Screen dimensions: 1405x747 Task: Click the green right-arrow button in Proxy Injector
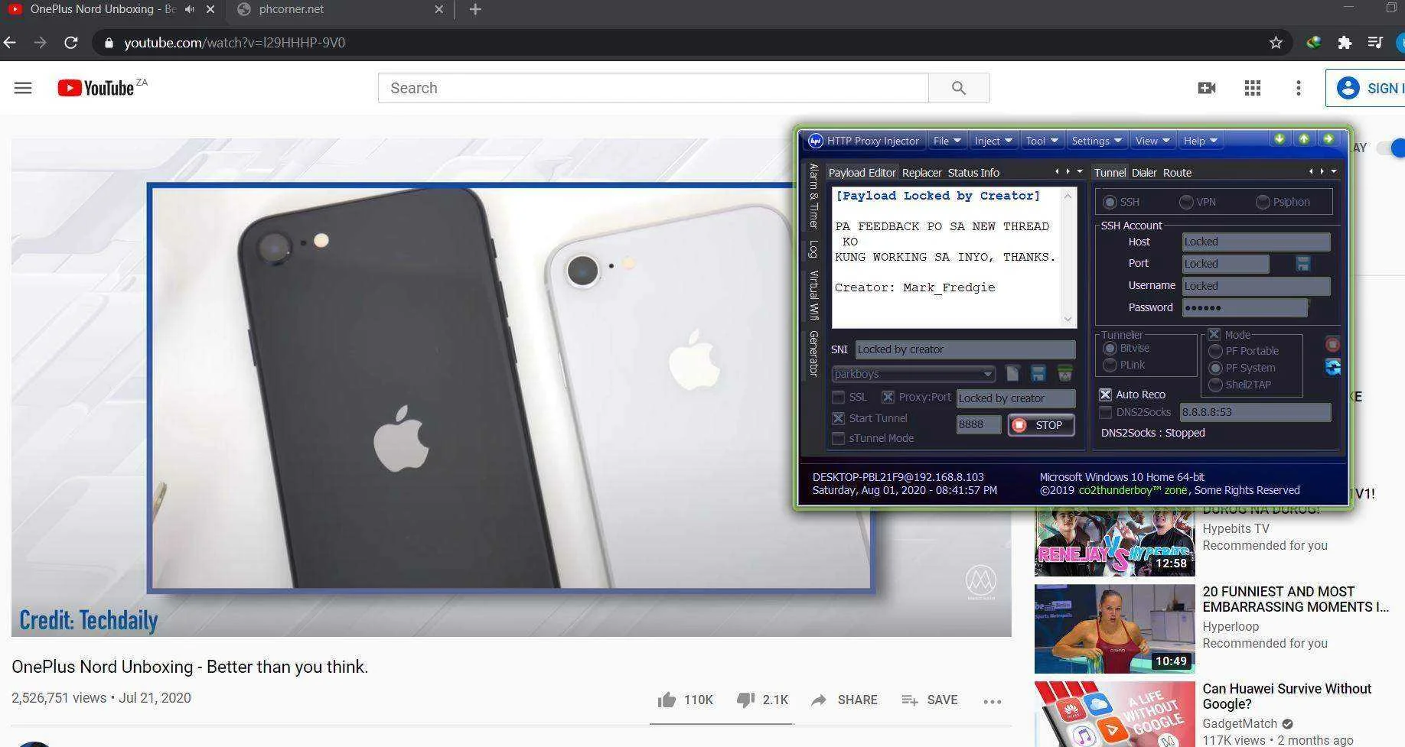pyautogui.click(x=1328, y=139)
